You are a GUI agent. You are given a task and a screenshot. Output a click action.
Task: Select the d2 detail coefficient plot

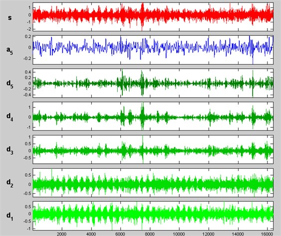click(153, 183)
